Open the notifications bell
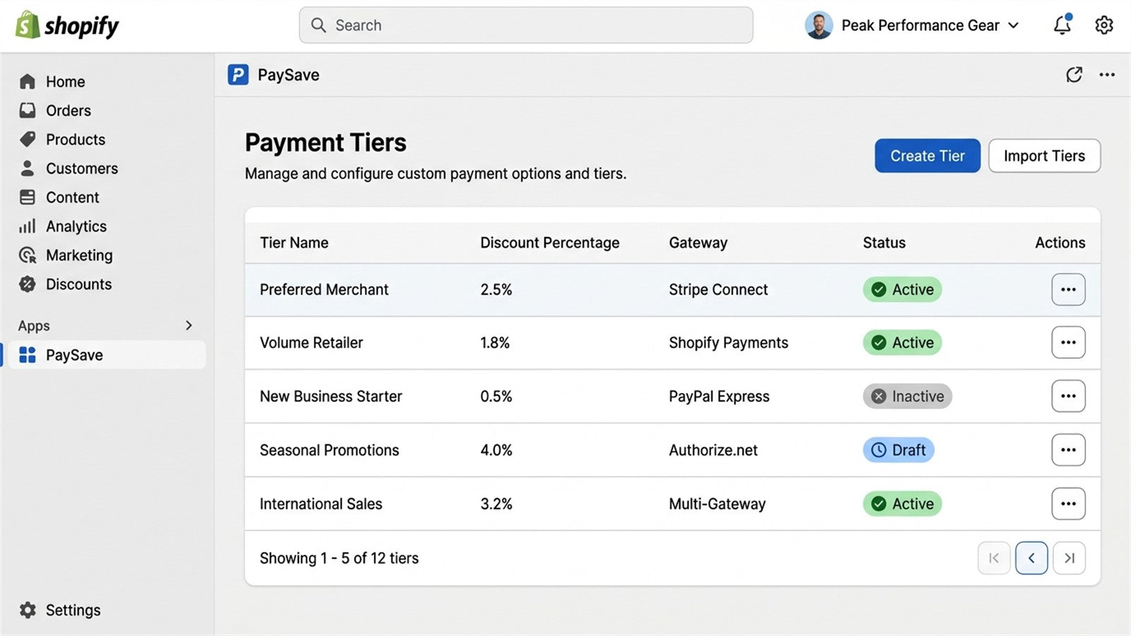 coord(1062,25)
